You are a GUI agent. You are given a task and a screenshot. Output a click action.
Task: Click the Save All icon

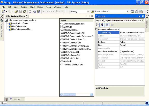(x=25, y=11)
